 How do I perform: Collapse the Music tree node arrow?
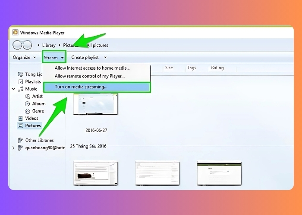(13, 89)
